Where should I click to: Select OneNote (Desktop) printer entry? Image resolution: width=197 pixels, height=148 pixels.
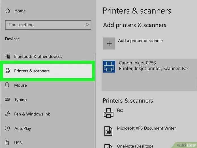pyautogui.click(x=134, y=146)
